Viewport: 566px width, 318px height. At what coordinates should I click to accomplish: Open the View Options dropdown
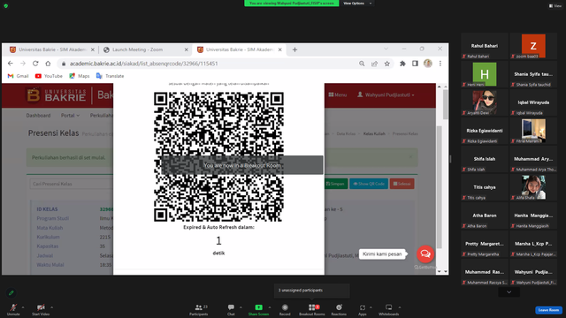[357, 4]
